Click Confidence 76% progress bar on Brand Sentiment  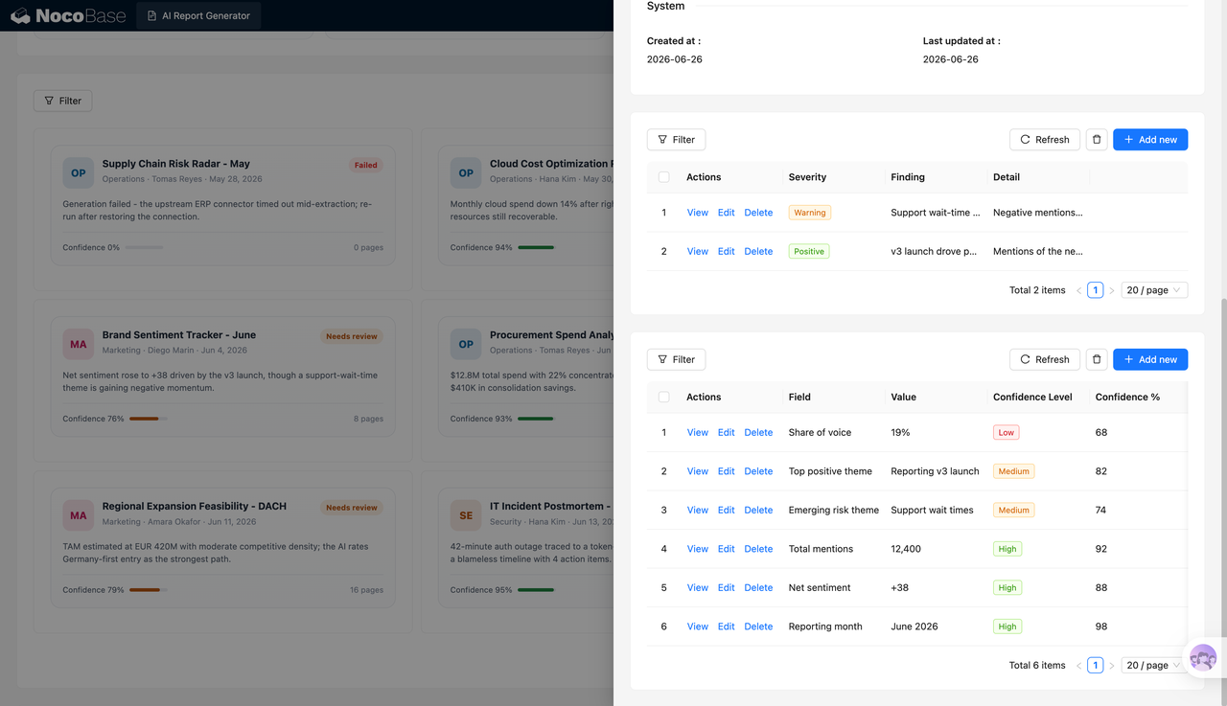pyautogui.click(x=148, y=419)
